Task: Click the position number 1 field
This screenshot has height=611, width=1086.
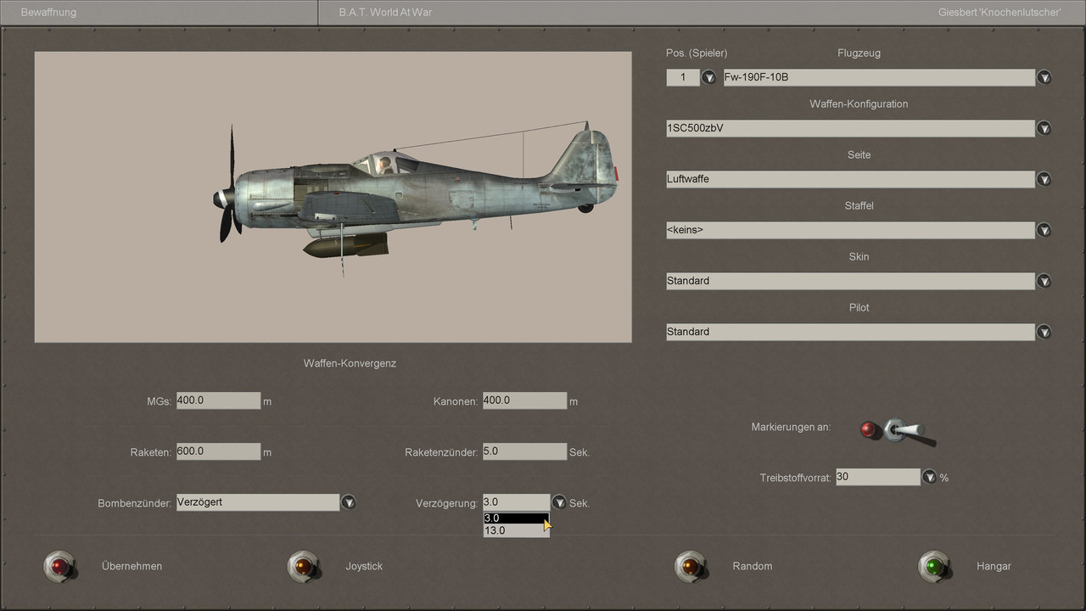Action: pos(683,77)
